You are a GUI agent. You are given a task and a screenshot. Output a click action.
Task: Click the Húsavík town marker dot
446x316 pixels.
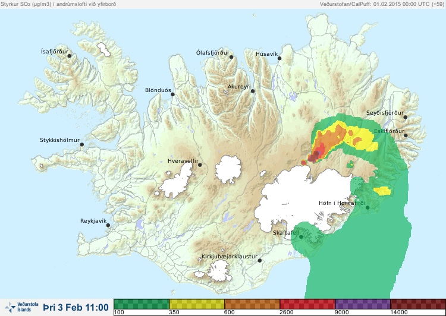click(x=279, y=58)
